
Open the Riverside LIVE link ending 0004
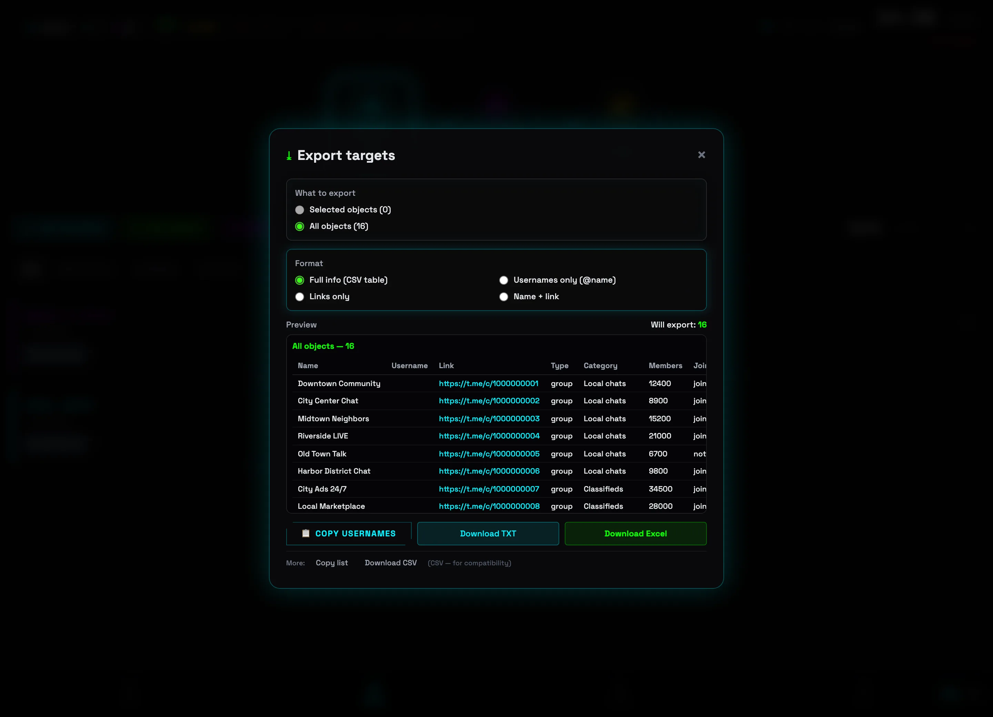(489, 436)
